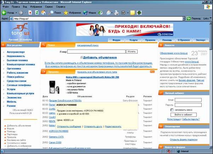Open the Сервис menu

coord(49,7)
